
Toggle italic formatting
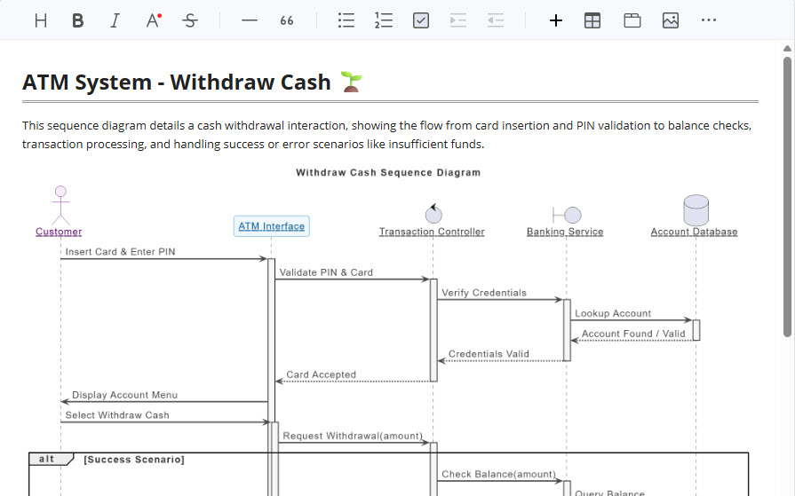pyautogui.click(x=115, y=20)
